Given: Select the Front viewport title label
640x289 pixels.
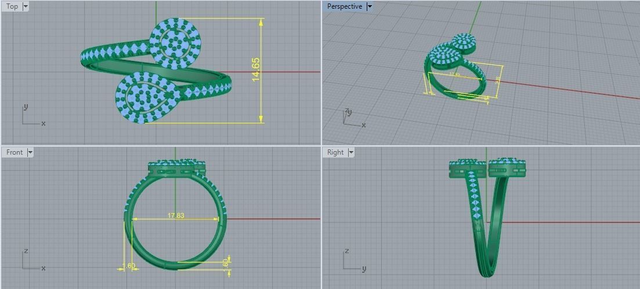Looking at the screenshot, I should click(x=15, y=152).
